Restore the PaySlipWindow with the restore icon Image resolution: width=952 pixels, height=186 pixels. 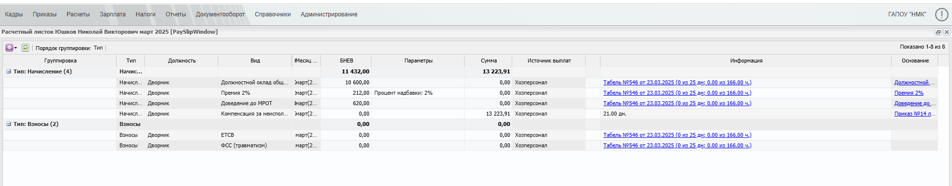[938, 32]
